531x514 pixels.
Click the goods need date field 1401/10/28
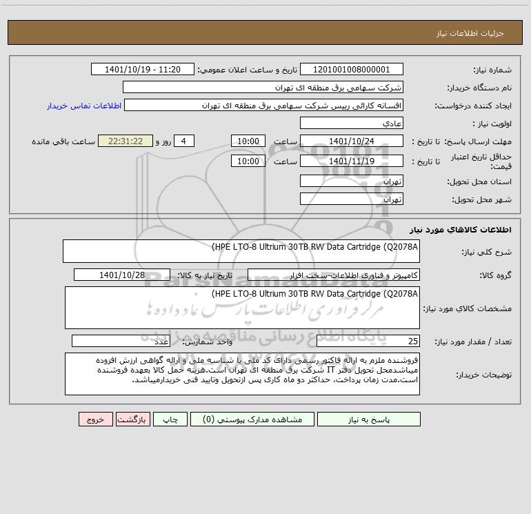click(x=122, y=275)
